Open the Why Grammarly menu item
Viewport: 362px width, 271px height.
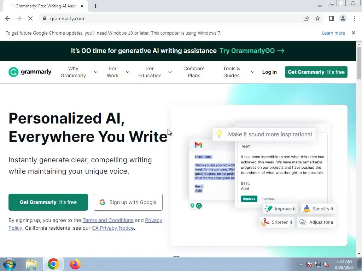click(x=73, y=72)
